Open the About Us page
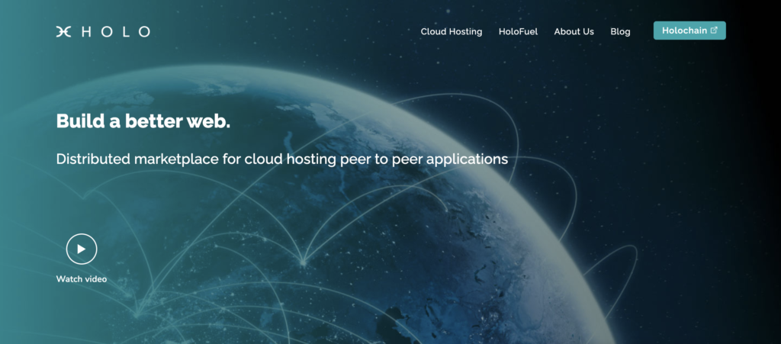The image size is (781, 344). tap(574, 31)
